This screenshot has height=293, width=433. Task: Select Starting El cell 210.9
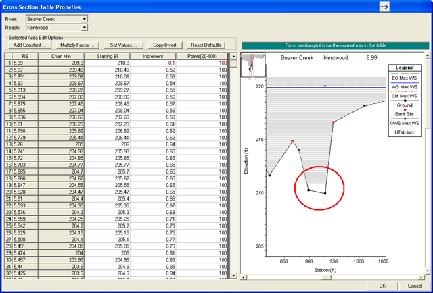107,63
